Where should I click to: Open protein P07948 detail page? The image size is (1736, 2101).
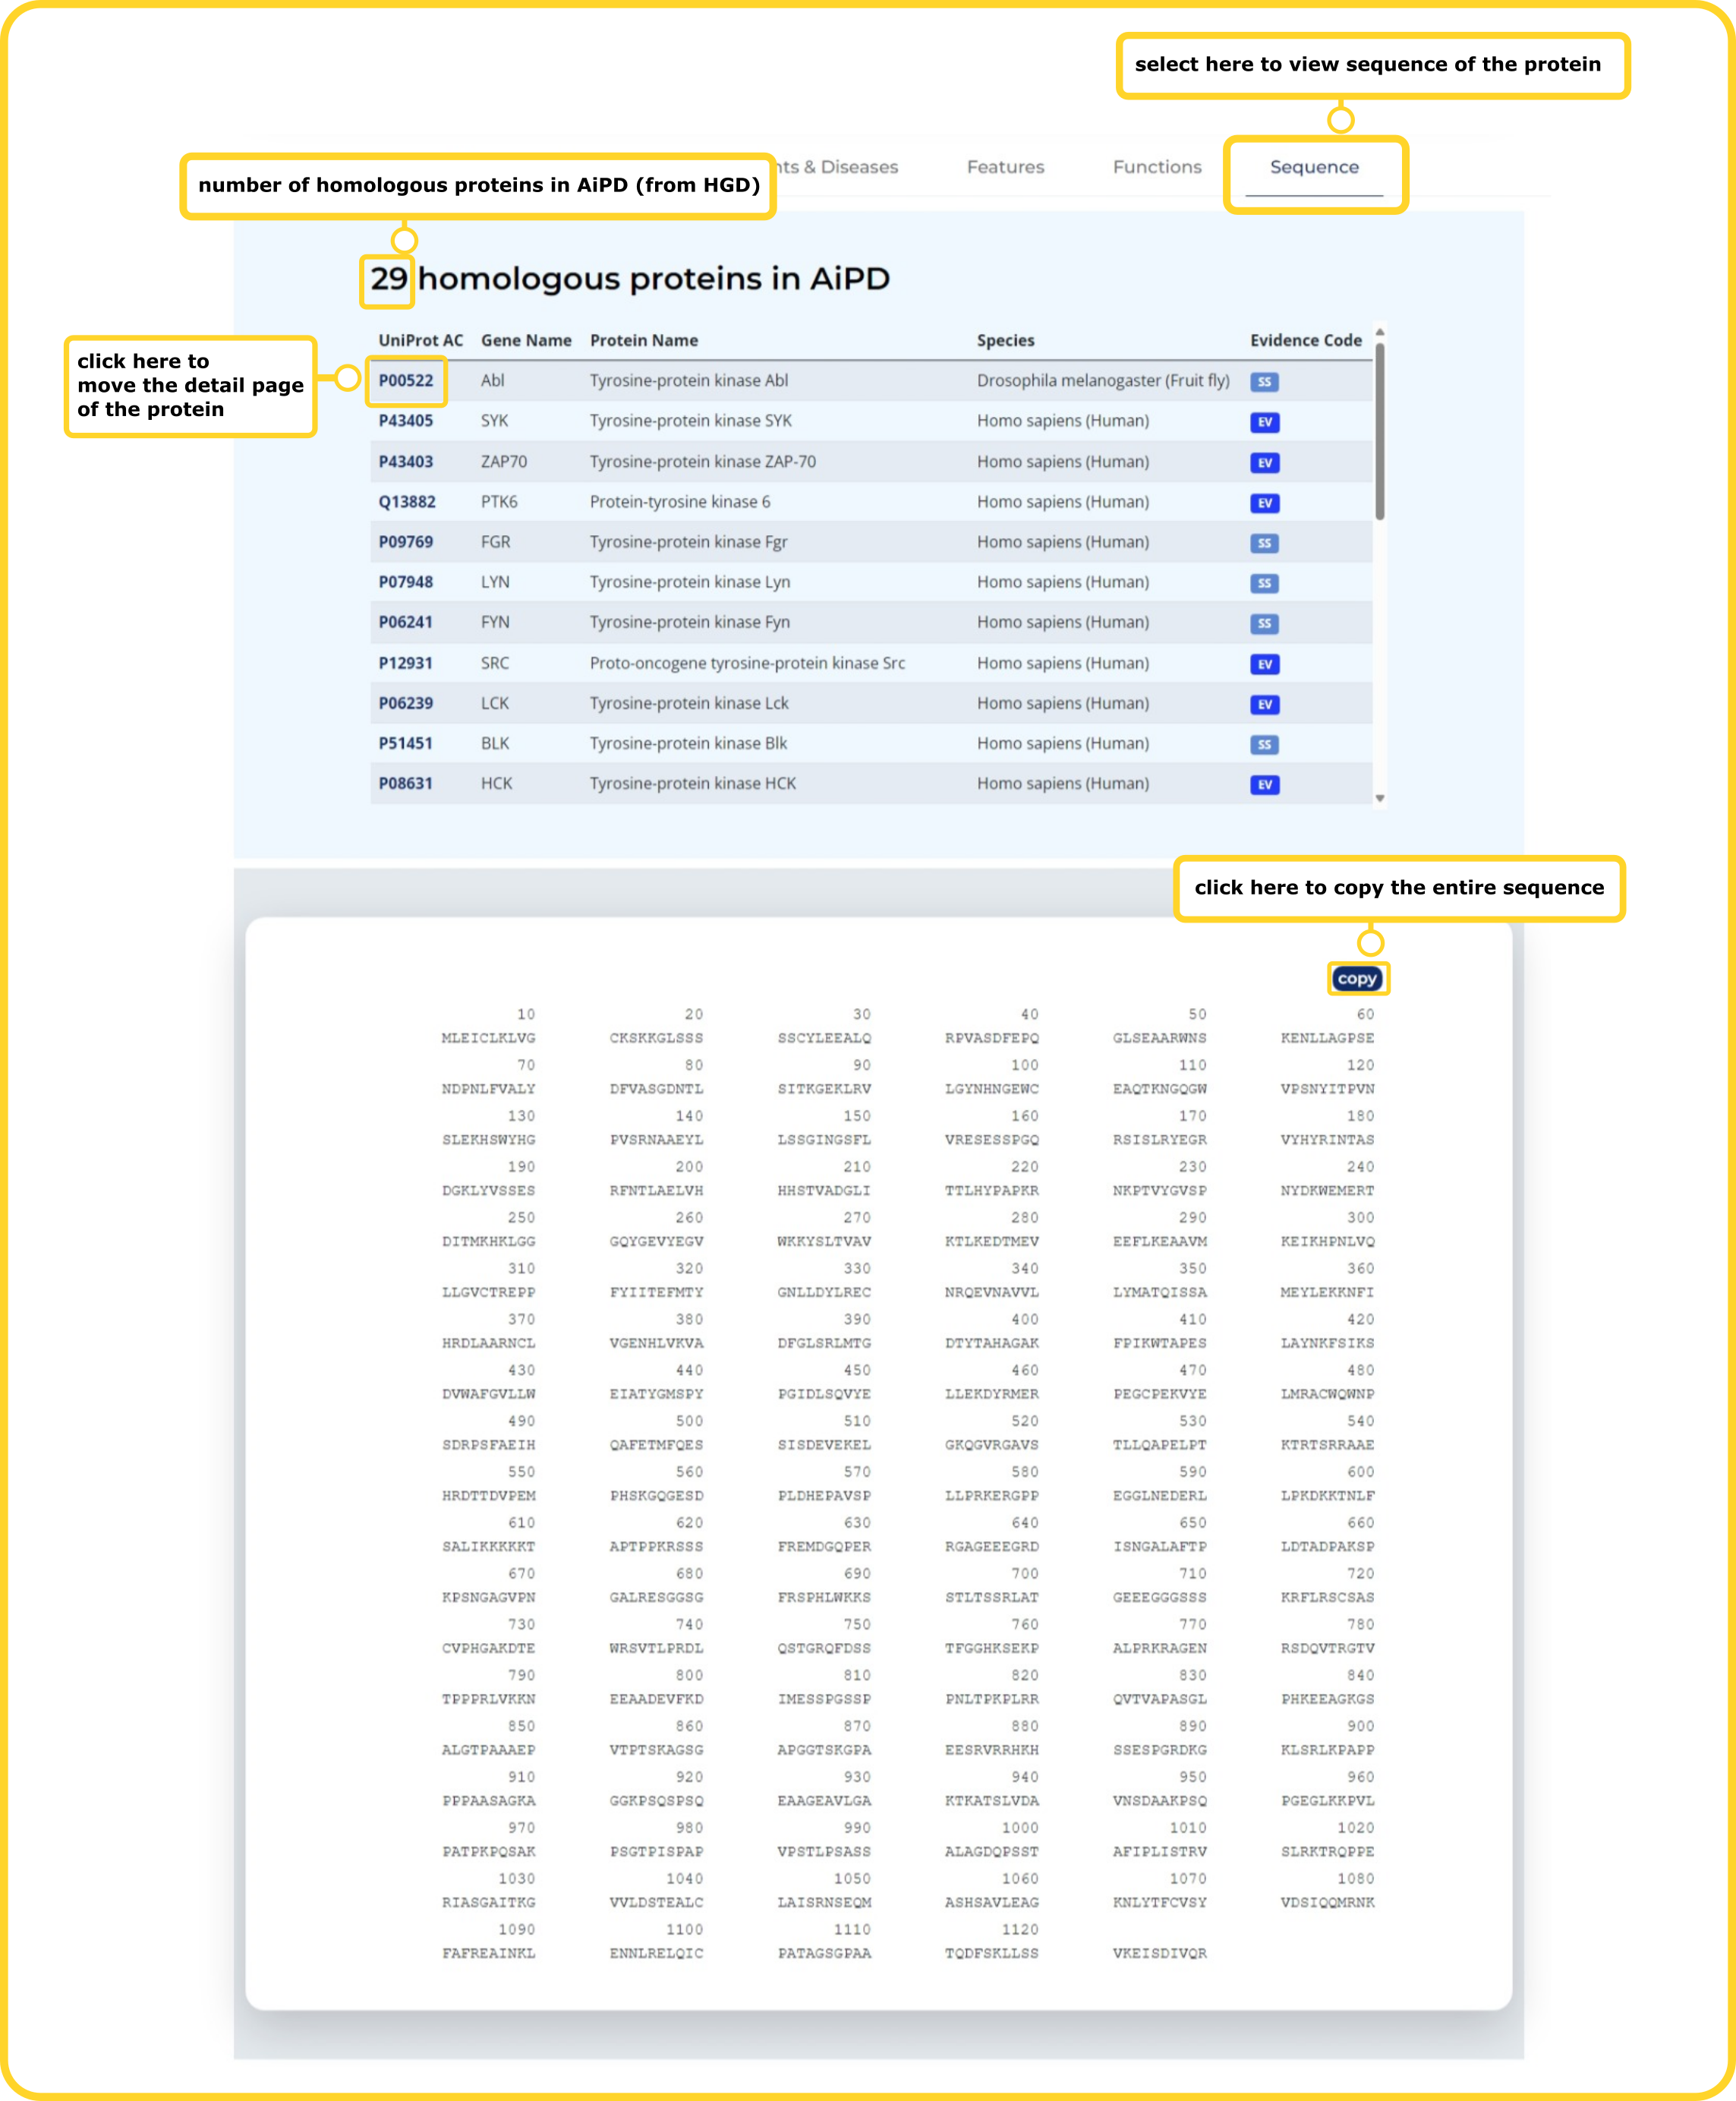pos(406,582)
